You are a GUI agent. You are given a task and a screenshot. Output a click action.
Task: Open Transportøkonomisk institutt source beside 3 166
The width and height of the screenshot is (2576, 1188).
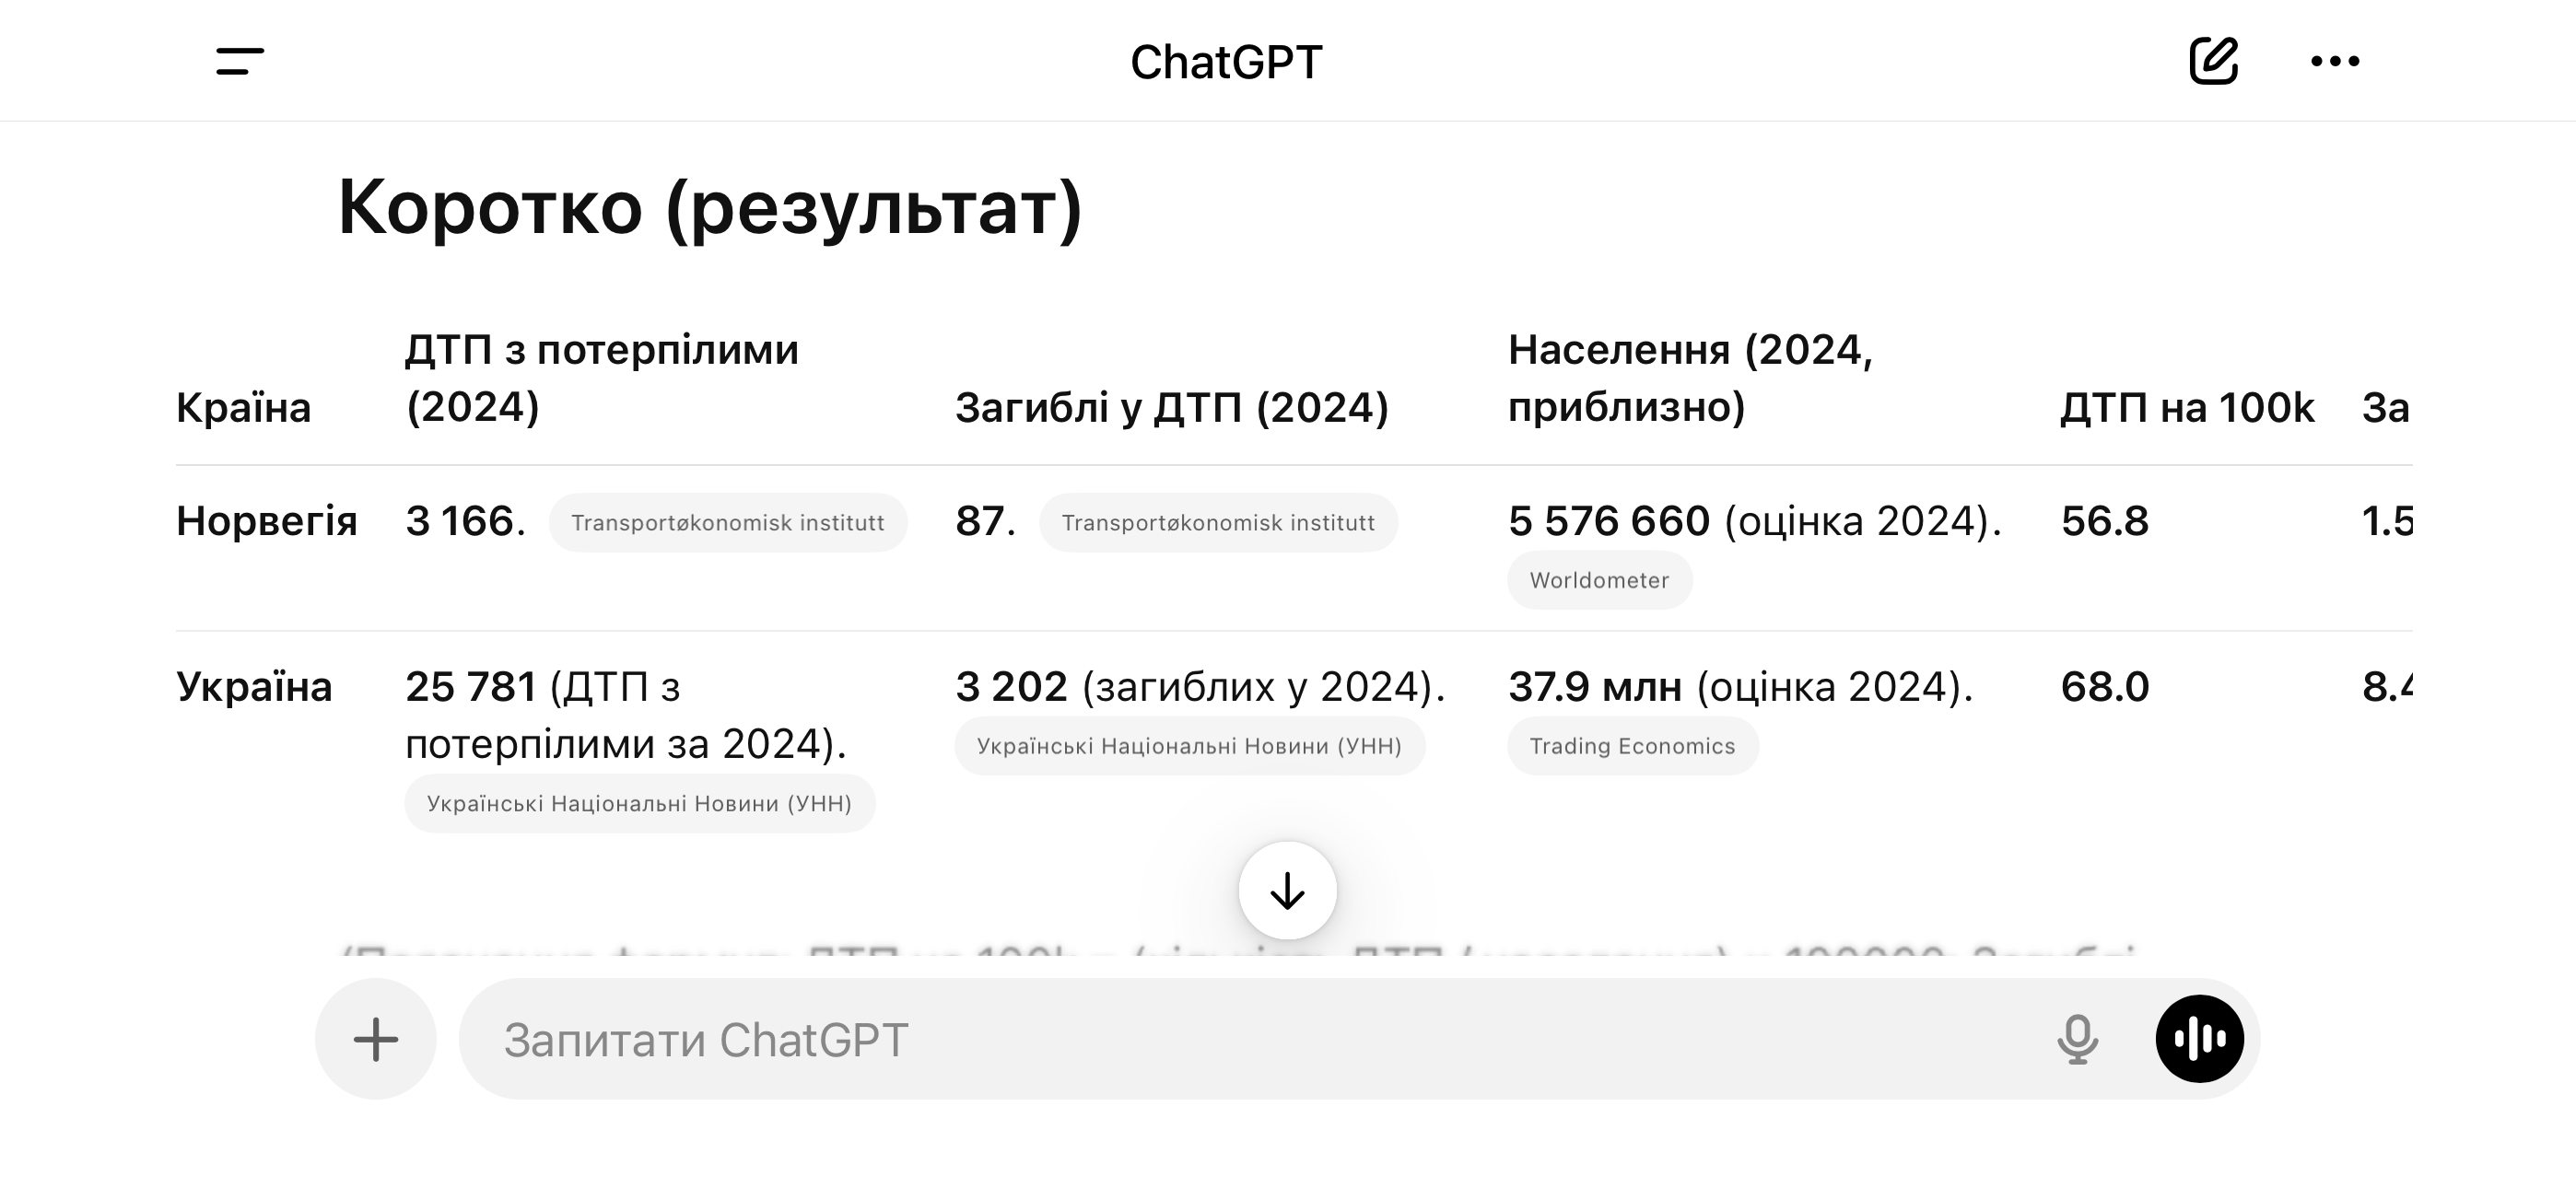pyautogui.click(x=727, y=523)
